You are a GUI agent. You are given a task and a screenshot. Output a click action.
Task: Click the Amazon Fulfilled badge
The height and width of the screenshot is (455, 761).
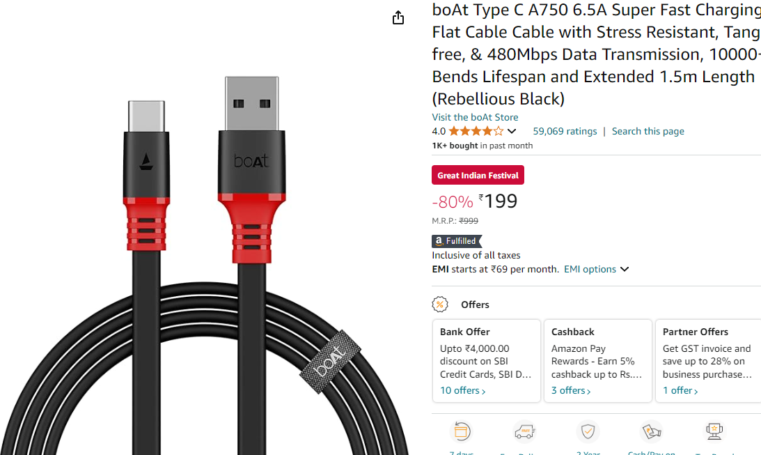point(457,241)
